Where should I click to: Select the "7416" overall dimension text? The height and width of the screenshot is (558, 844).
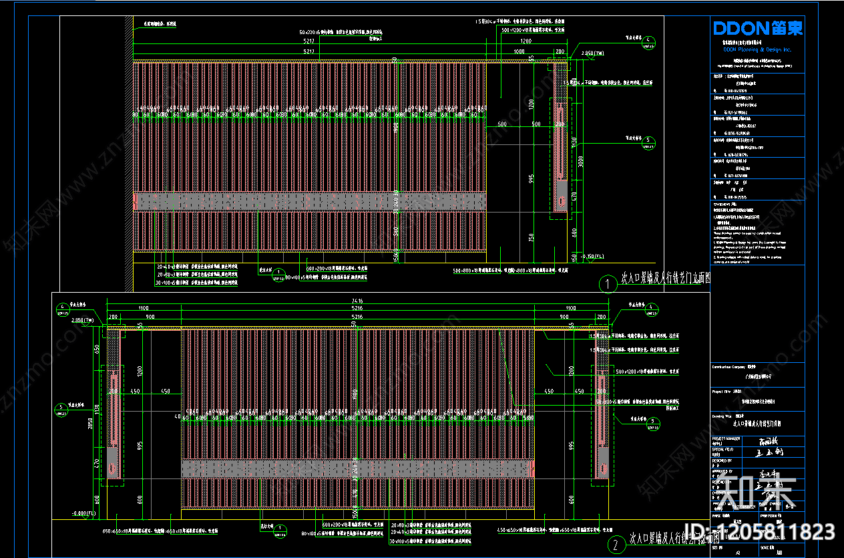pos(358,302)
